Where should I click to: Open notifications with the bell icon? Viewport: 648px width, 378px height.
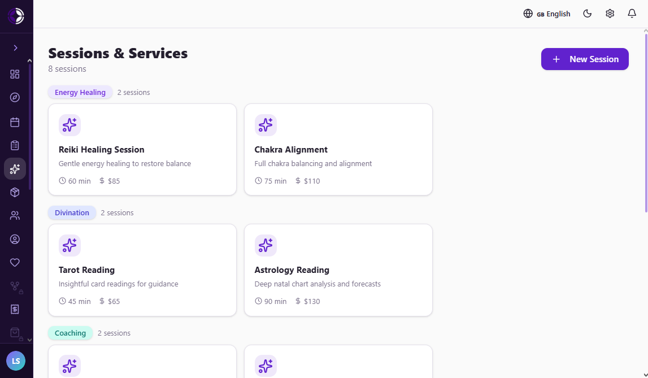[632, 14]
